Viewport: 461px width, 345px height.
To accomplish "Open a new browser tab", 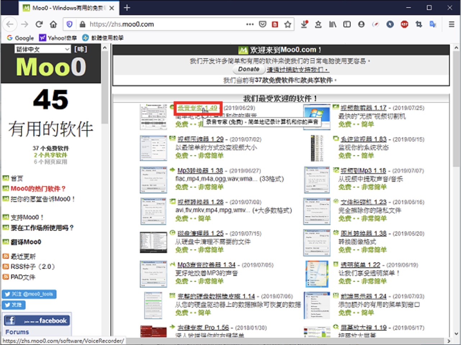I will tap(127, 8).
